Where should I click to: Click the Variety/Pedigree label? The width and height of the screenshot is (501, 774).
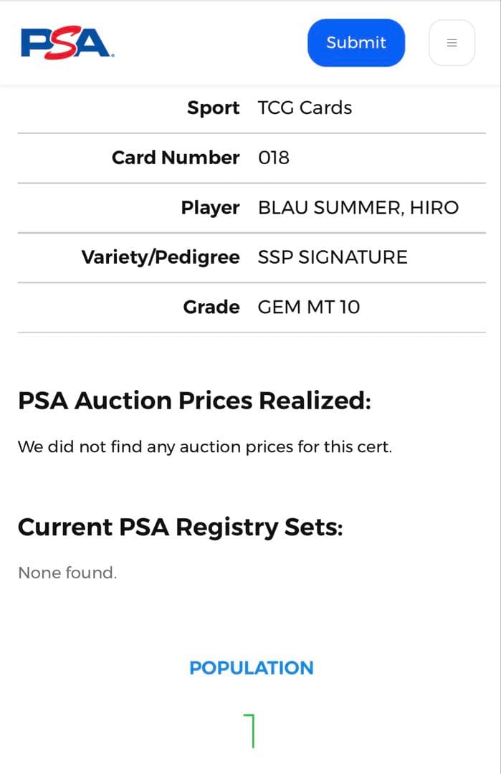tap(161, 257)
